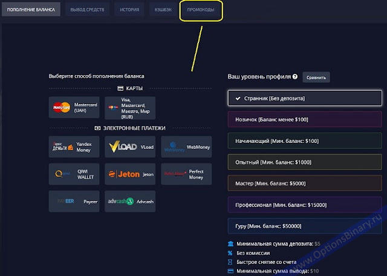Click the money icon beside Электронные платежи
Viewport: 387px width, 276px height.
(97, 128)
